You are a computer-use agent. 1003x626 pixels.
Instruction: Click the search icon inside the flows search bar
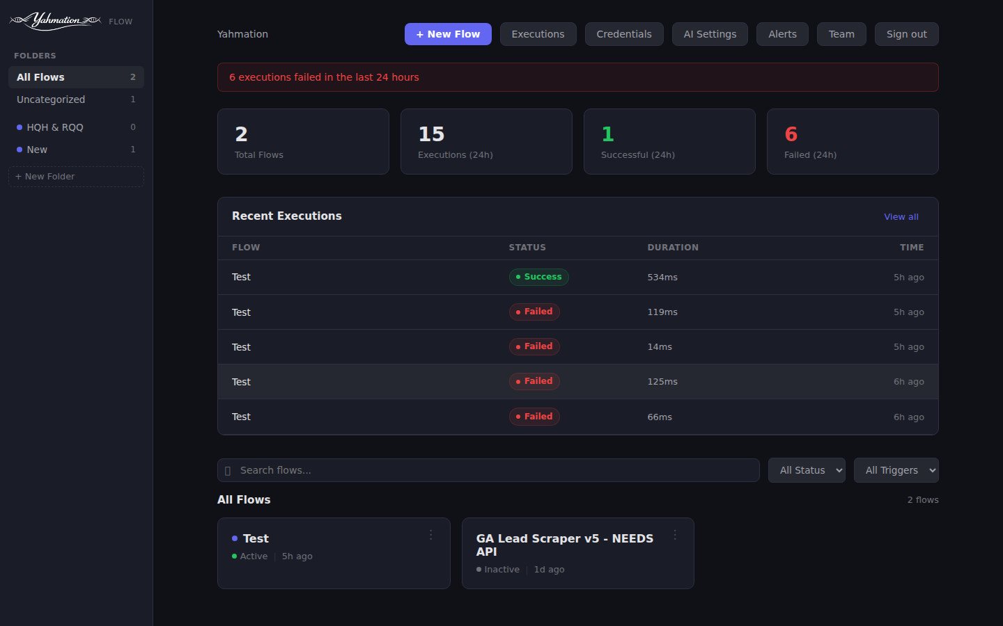228,470
